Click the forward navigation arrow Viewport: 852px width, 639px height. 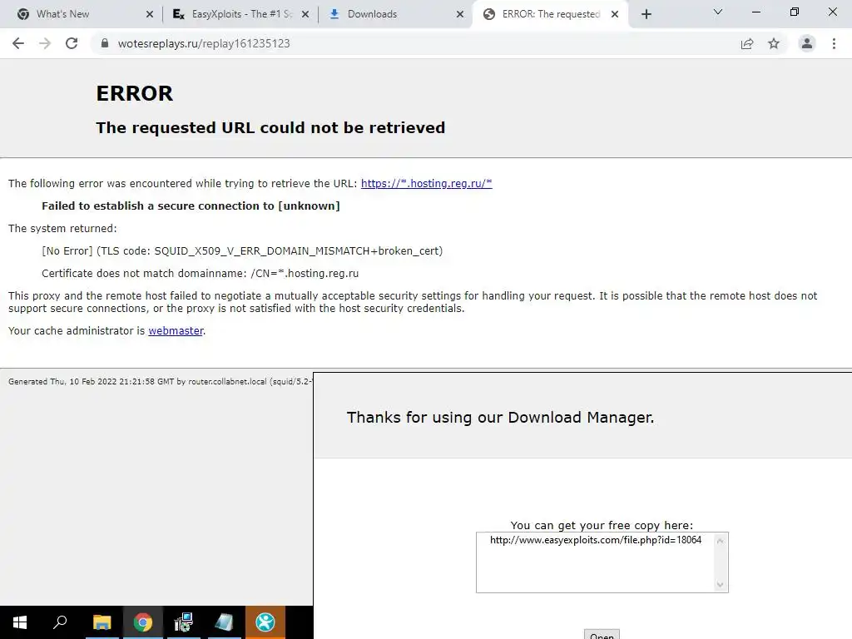tap(45, 43)
